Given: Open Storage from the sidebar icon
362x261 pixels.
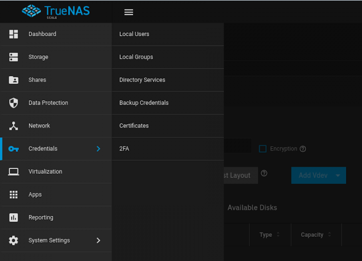Looking at the screenshot, I should [x=13, y=57].
